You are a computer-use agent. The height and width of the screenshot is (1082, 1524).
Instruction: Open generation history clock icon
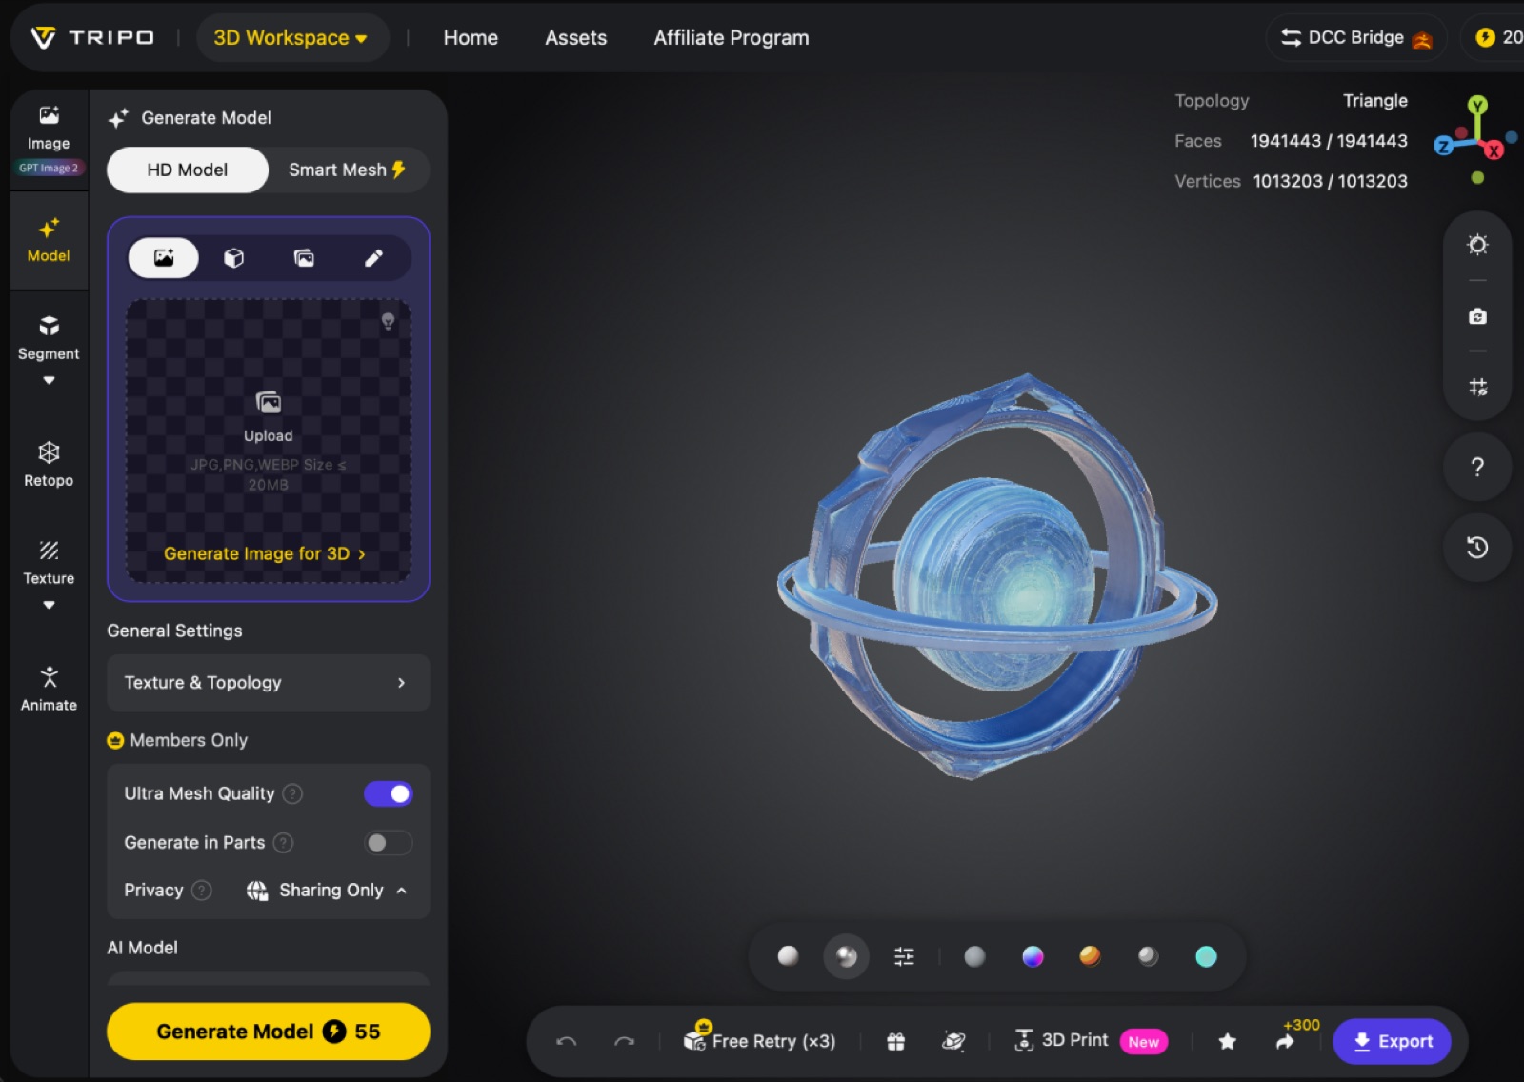pos(1477,547)
